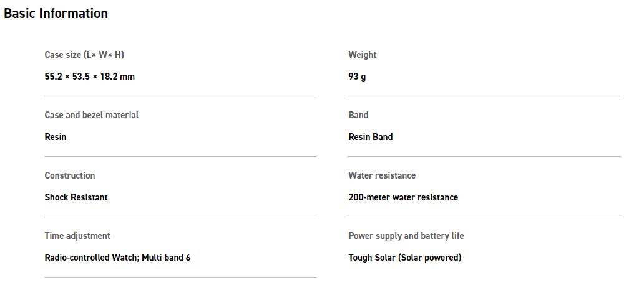Click the 55.2 × 53.5 × 18.2 mm value

89,77
